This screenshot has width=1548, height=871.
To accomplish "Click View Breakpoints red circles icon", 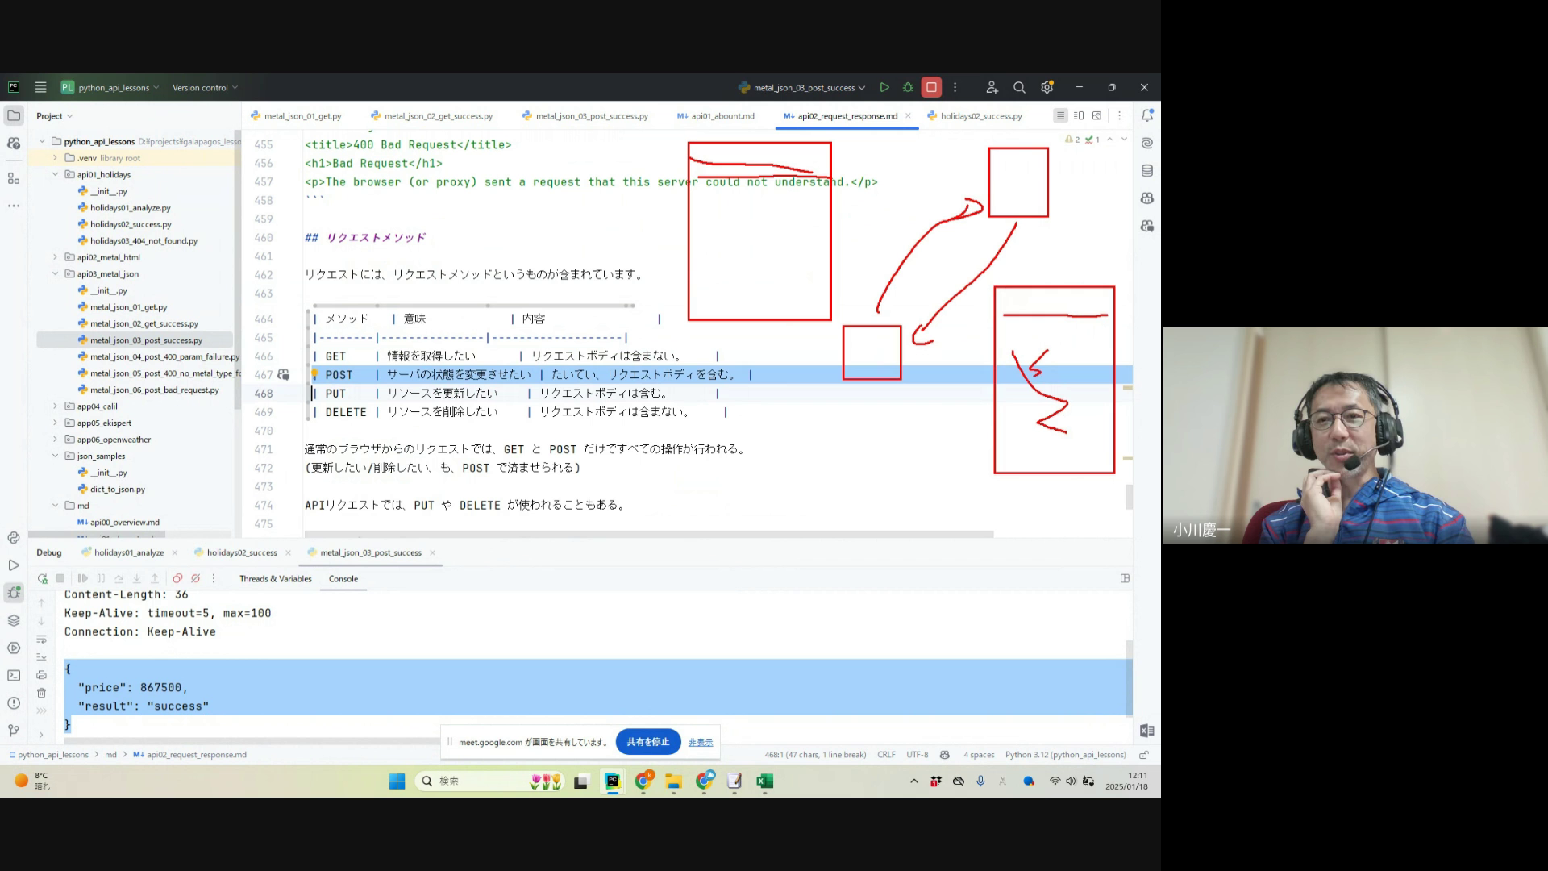I will point(177,579).
